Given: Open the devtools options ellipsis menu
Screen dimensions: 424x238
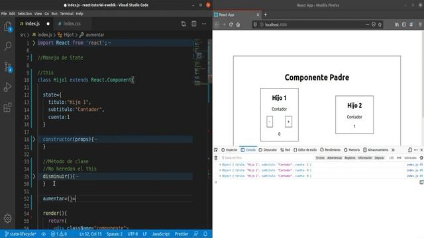Looking at the screenshot, I should (x=416, y=150).
